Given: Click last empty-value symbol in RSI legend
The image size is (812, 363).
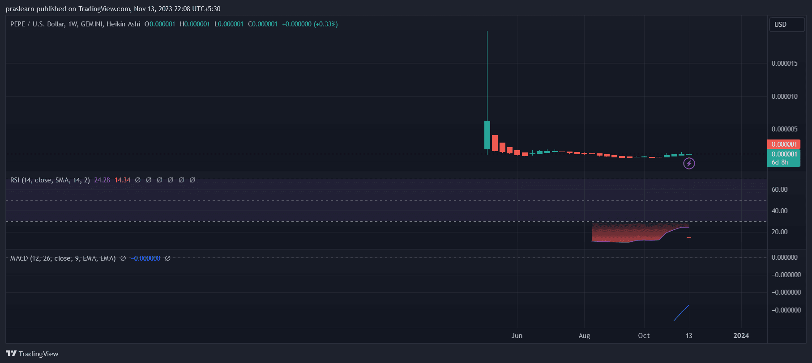Looking at the screenshot, I should pos(192,180).
